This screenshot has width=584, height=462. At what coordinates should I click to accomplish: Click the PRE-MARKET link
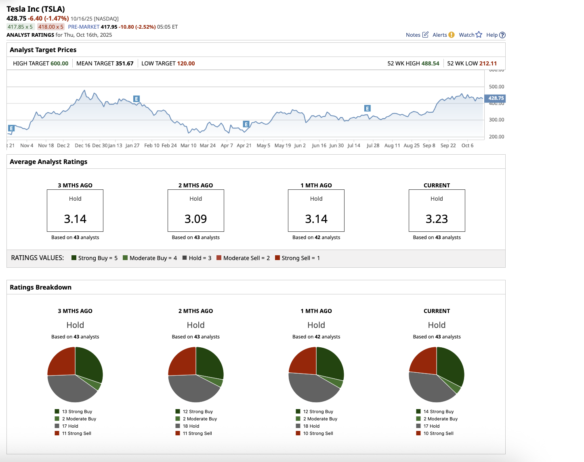(x=84, y=27)
